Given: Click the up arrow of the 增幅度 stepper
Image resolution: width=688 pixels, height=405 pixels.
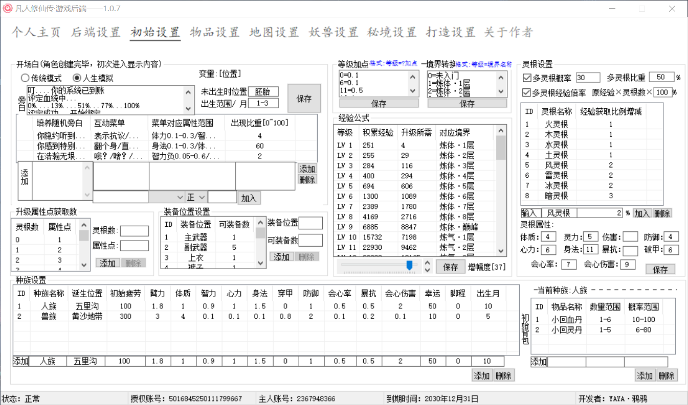Looking at the screenshot, I should click(x=428, y=263).
